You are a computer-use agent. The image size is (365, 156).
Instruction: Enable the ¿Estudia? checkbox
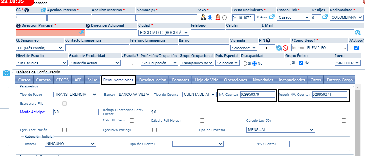pos(131,63)
